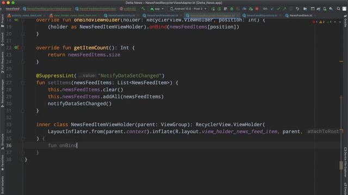Open the Structure tool window
Screen dimensions: 348x195
[x=2, y=141]
